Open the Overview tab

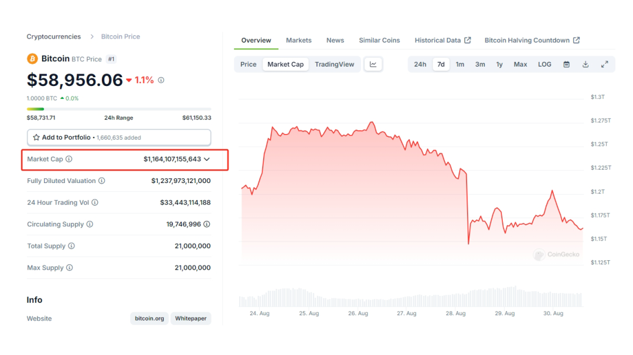point(256,40)
